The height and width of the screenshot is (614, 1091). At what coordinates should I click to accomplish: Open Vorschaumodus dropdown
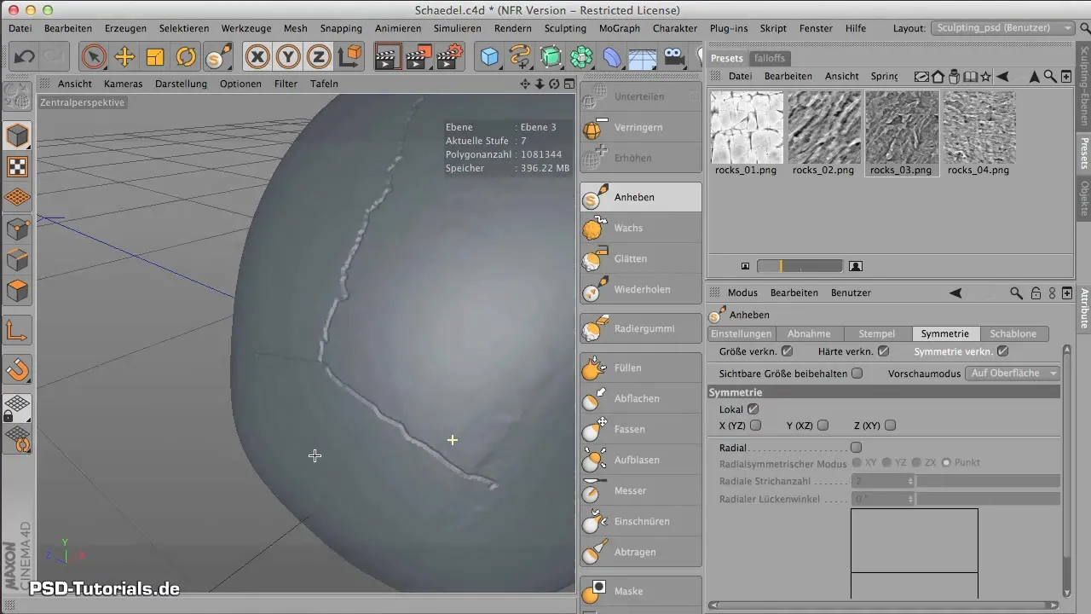(x=1013, y=374)
